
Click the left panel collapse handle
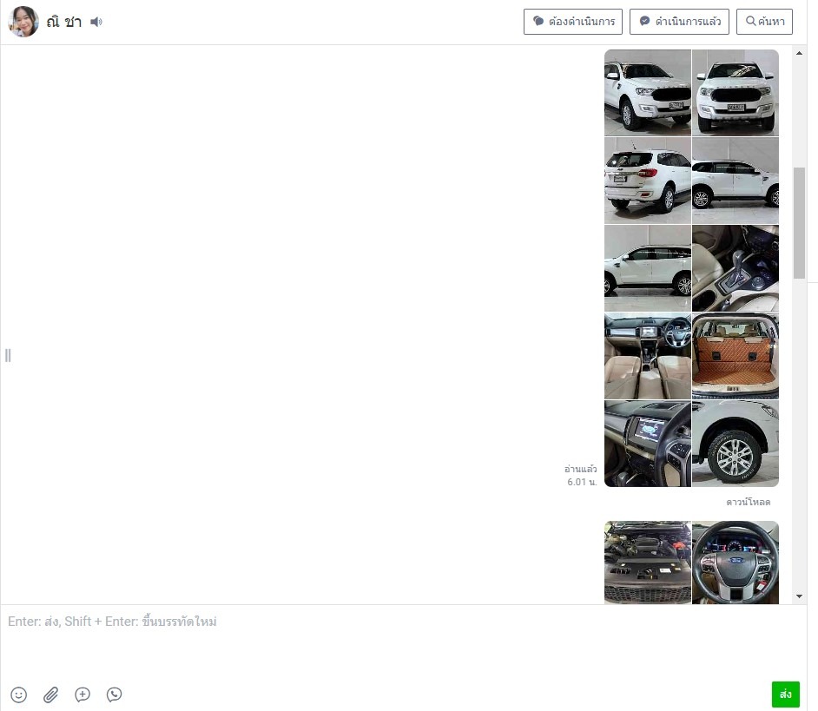(8, 355)
